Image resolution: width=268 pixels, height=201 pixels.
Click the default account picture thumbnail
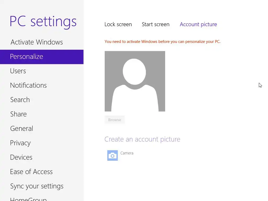(135, 81)
